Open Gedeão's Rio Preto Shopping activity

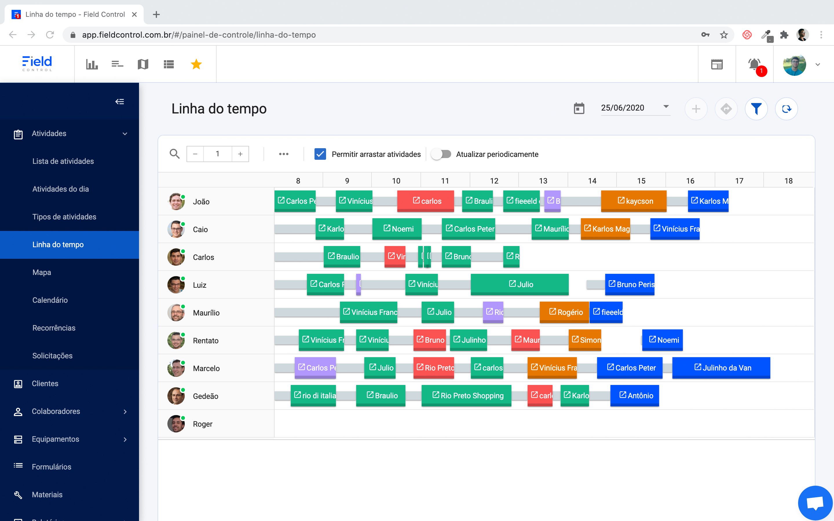click(466, 396)
